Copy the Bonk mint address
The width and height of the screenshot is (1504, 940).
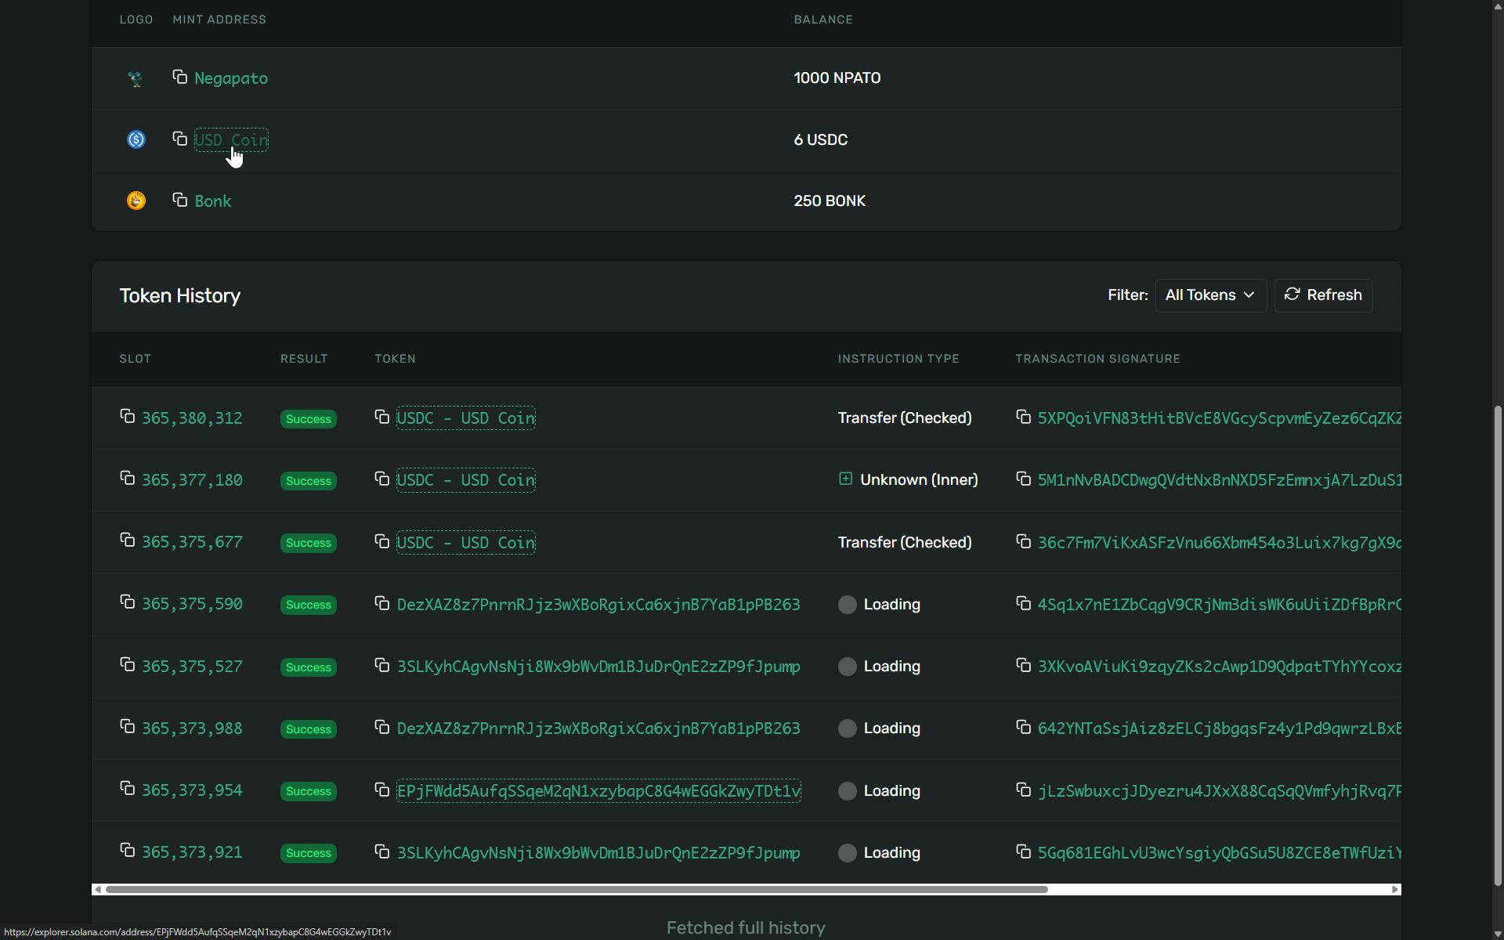[x=179, y=200]
